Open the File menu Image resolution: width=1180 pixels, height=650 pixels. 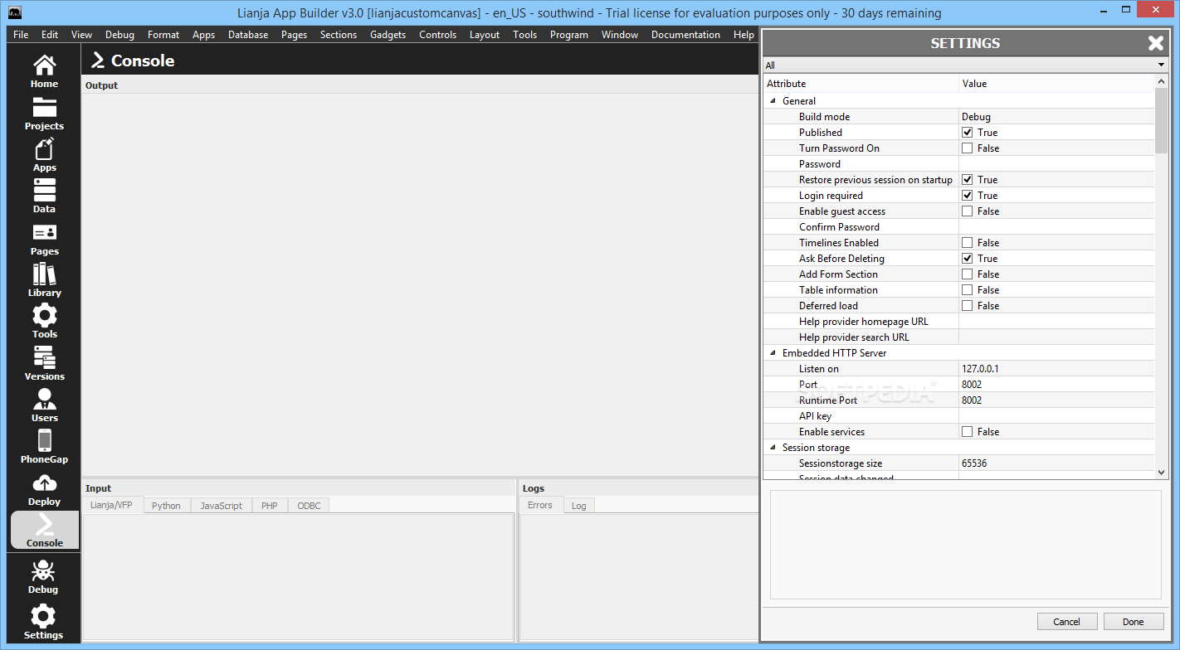pos(21,35)
